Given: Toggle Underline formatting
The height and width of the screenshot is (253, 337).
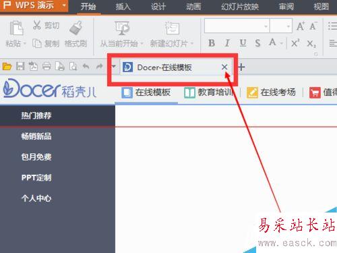Looking at the screenshot, I should pos(243,43).
